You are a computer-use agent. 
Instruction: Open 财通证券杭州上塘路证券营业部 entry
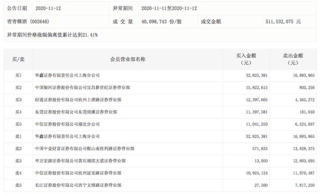(x=78, y=100)
